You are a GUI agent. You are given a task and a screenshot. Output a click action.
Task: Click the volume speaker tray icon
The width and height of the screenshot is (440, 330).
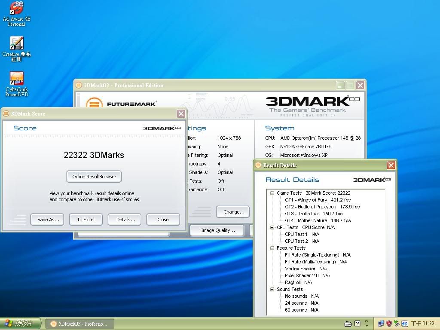pyautogui.click(x=405, y=324)
